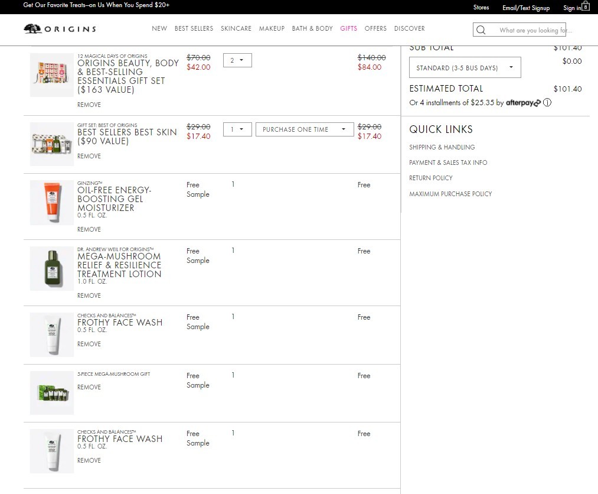
Task: Click the 'Gift Set: Best of Origins' label
Action: pos(107,125)
